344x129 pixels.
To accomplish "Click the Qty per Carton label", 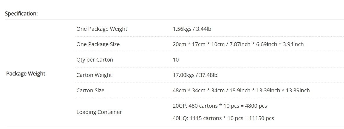I will click(x=95, y=60).
